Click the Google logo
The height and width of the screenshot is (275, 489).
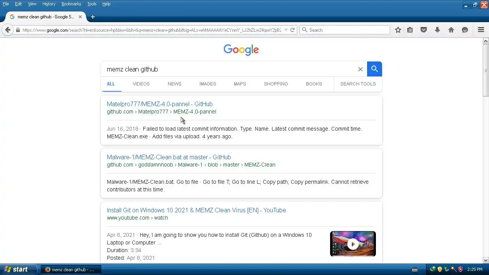[241, 50]
